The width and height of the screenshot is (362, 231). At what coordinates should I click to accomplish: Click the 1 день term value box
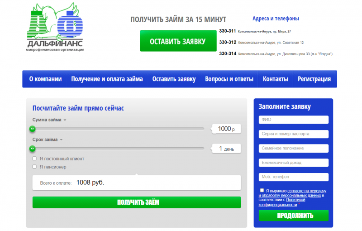pos(226,149)
